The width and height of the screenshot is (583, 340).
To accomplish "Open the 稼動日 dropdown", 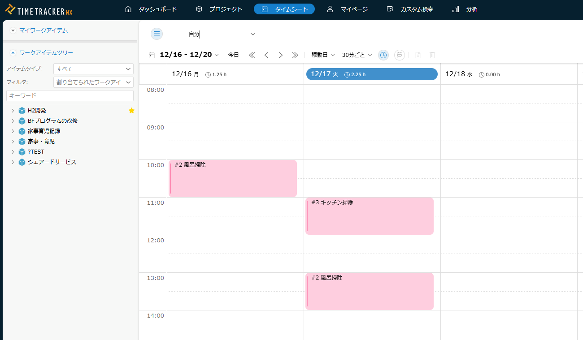I will (x=323, y=55).
